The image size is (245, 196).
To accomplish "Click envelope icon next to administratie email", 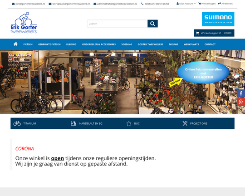I will click(x=95, y=4).
